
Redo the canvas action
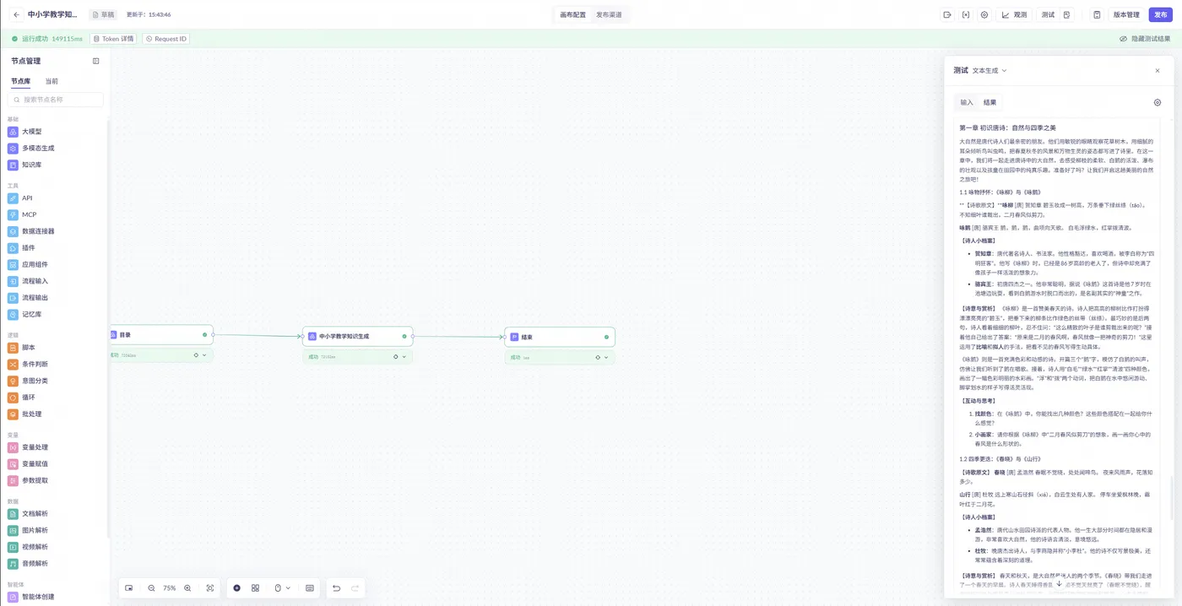[x=355, y=587]
